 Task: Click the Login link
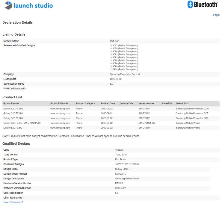point(216,15)
